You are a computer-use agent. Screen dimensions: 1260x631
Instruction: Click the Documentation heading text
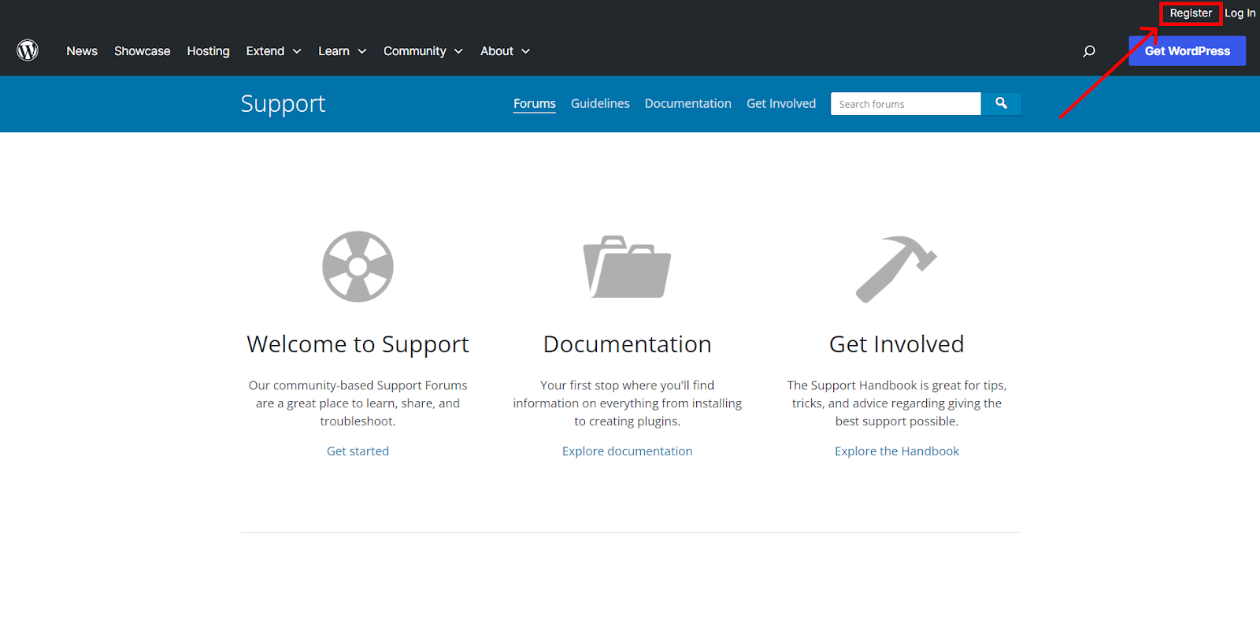[x=627, y=344]
